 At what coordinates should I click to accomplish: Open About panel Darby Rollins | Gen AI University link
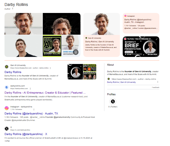click(x=121, y=82)
